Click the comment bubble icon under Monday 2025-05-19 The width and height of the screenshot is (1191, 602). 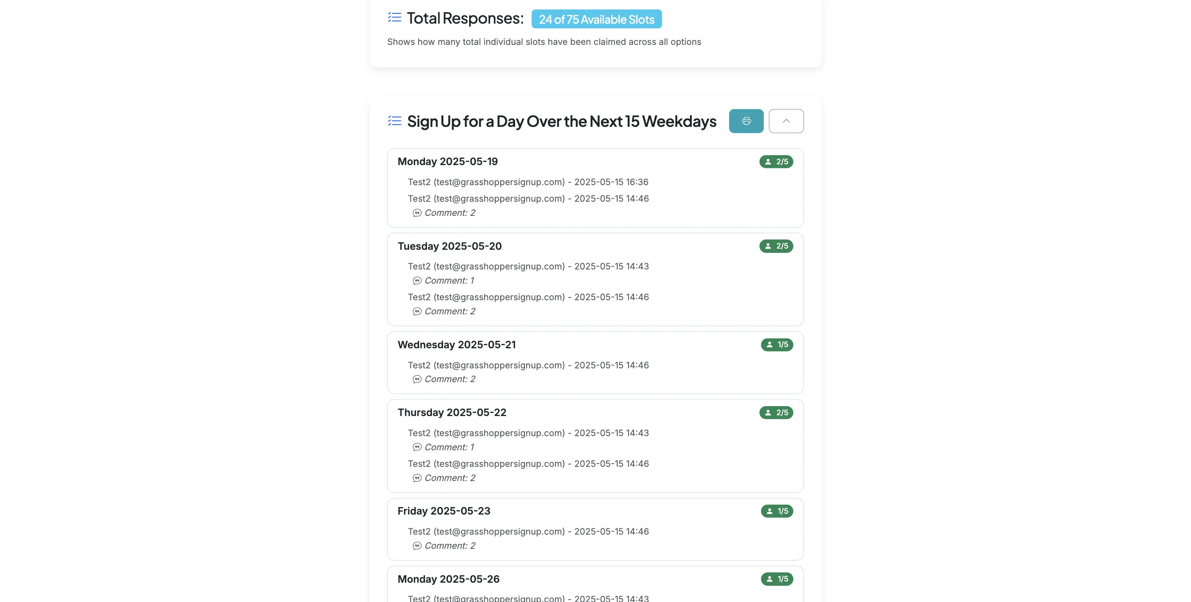tap(417, 213)
